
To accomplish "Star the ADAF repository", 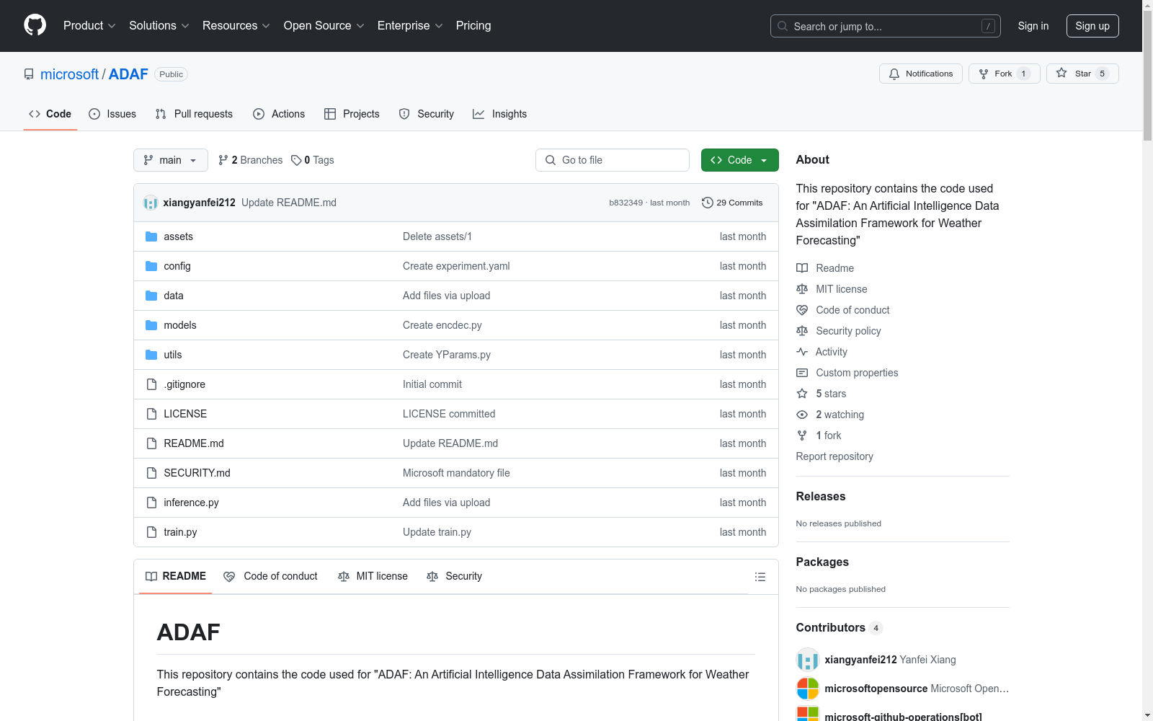I will click(1082, 74).
